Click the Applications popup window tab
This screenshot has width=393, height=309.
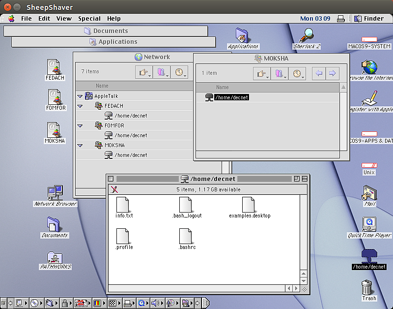tap(113, 42)
